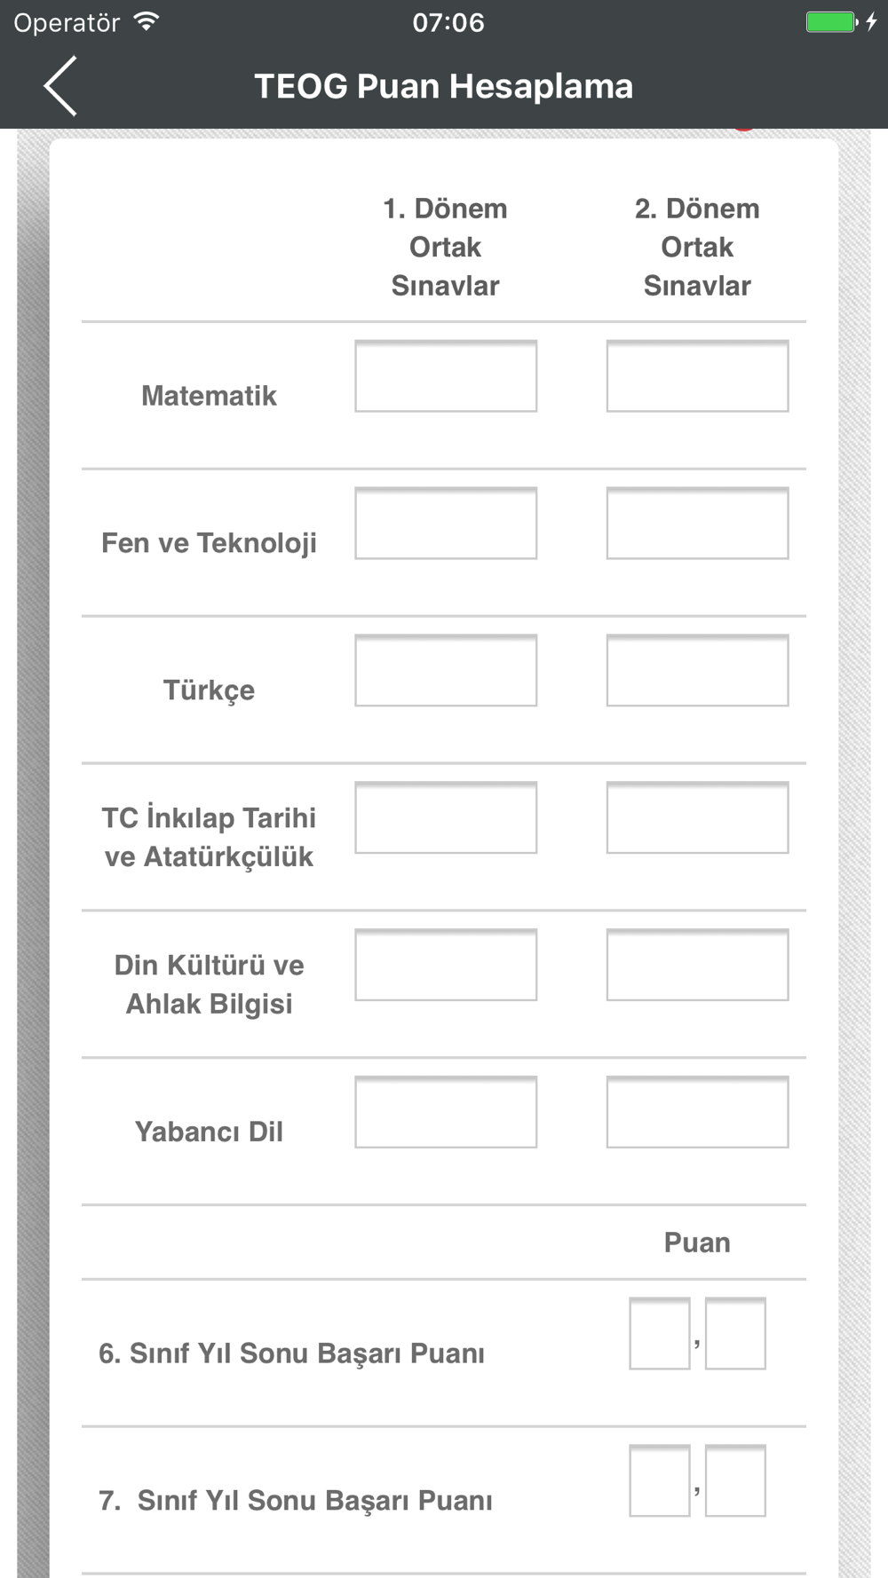Focus Fen ve Teknoloji 1. Dönem field
The width and height of the screenshot is (888, 1578).
point(446,524)
